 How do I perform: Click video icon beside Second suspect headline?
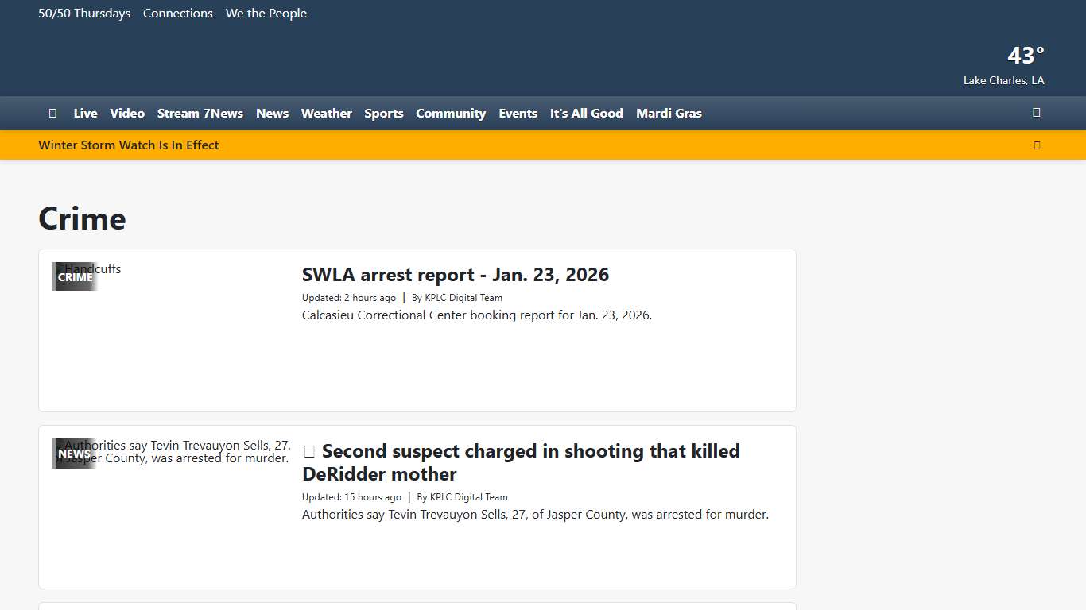309,452
